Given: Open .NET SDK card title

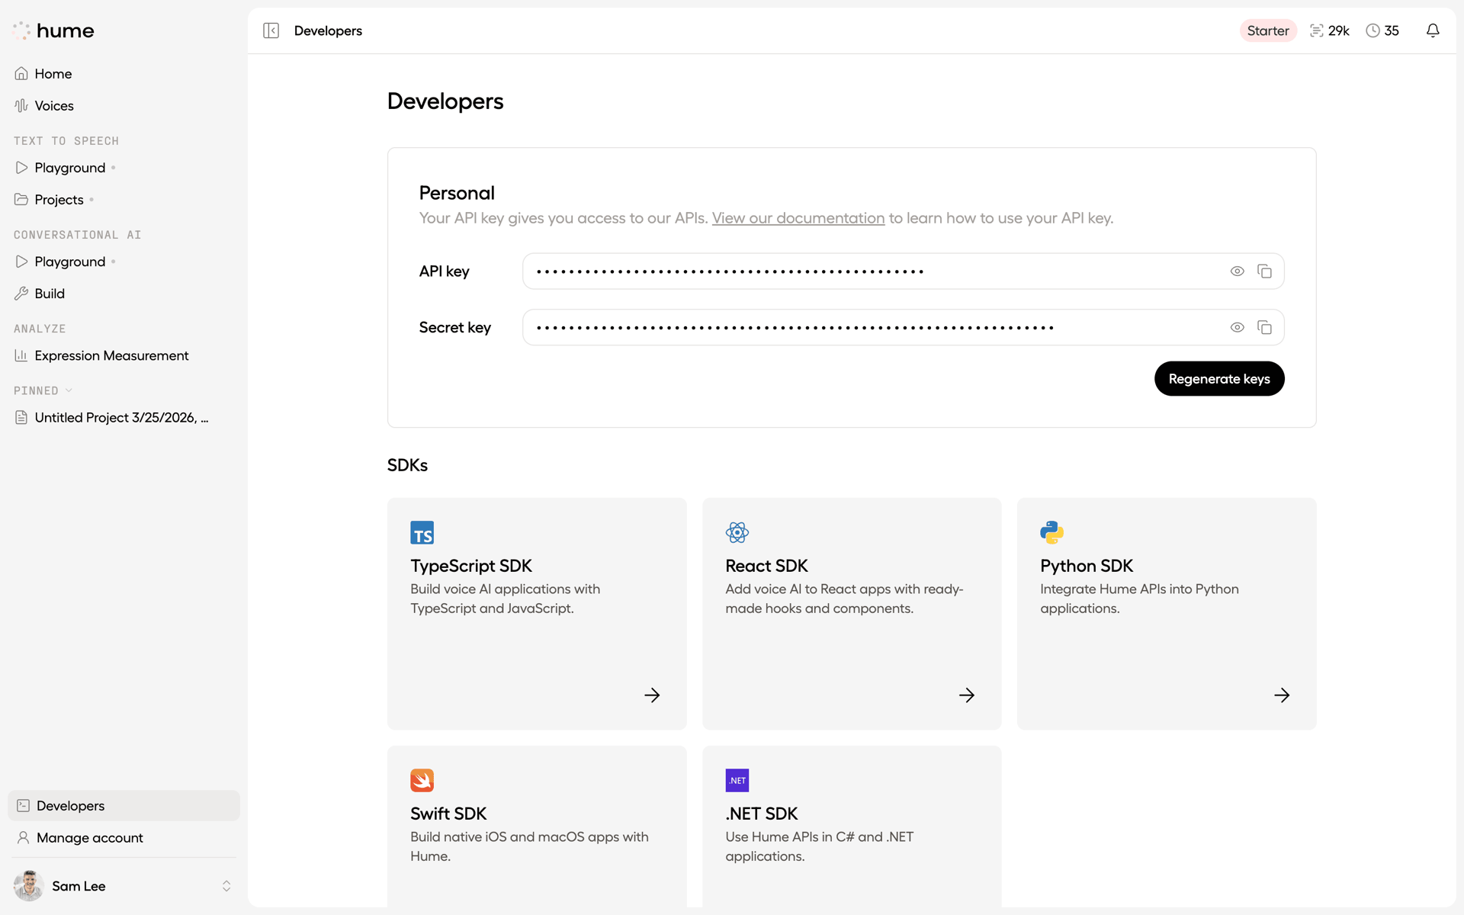Looking at the screenshot, I should 761,814.
